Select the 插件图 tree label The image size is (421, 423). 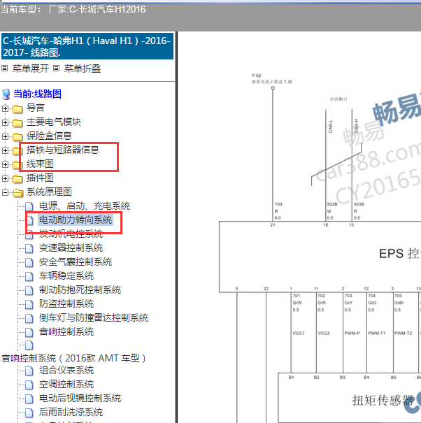point(40,178)
